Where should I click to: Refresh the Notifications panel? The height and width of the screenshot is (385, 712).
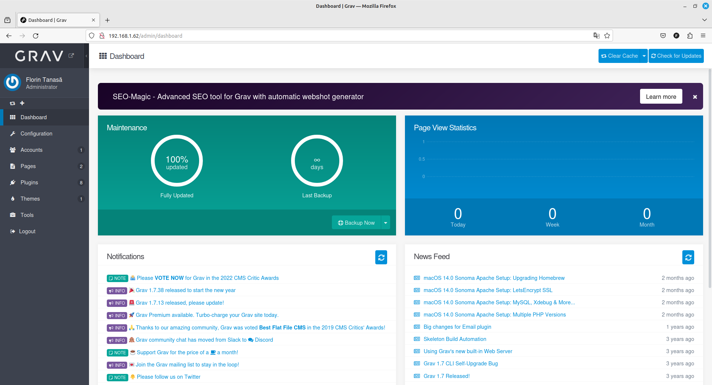[381, 257]
